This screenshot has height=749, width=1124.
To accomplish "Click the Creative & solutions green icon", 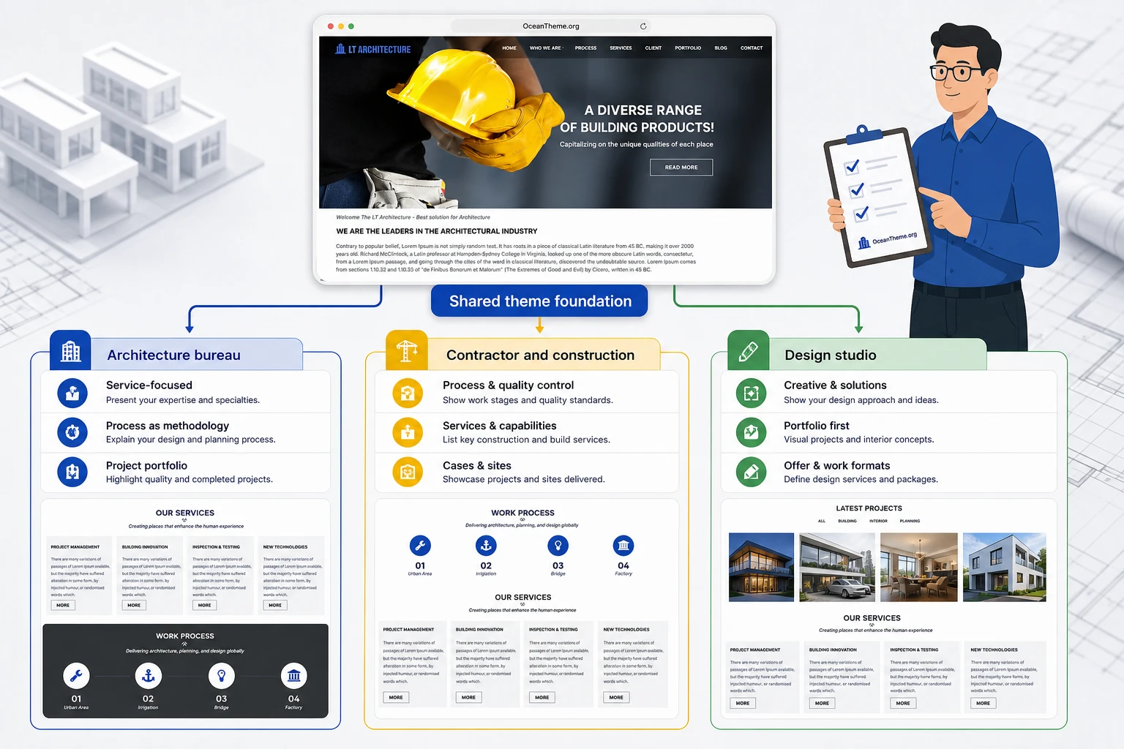I will [x=751, y=393].
